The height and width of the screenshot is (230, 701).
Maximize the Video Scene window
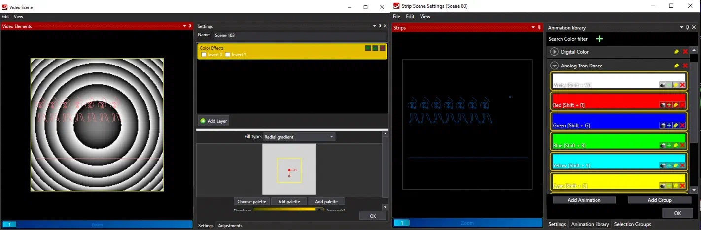coord(365,7)
